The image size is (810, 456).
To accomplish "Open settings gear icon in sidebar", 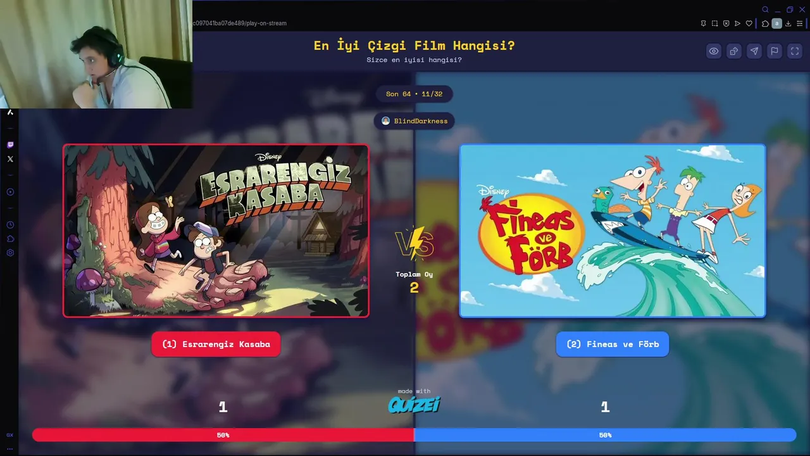I will pyautogui.click(x=10, y=253).
